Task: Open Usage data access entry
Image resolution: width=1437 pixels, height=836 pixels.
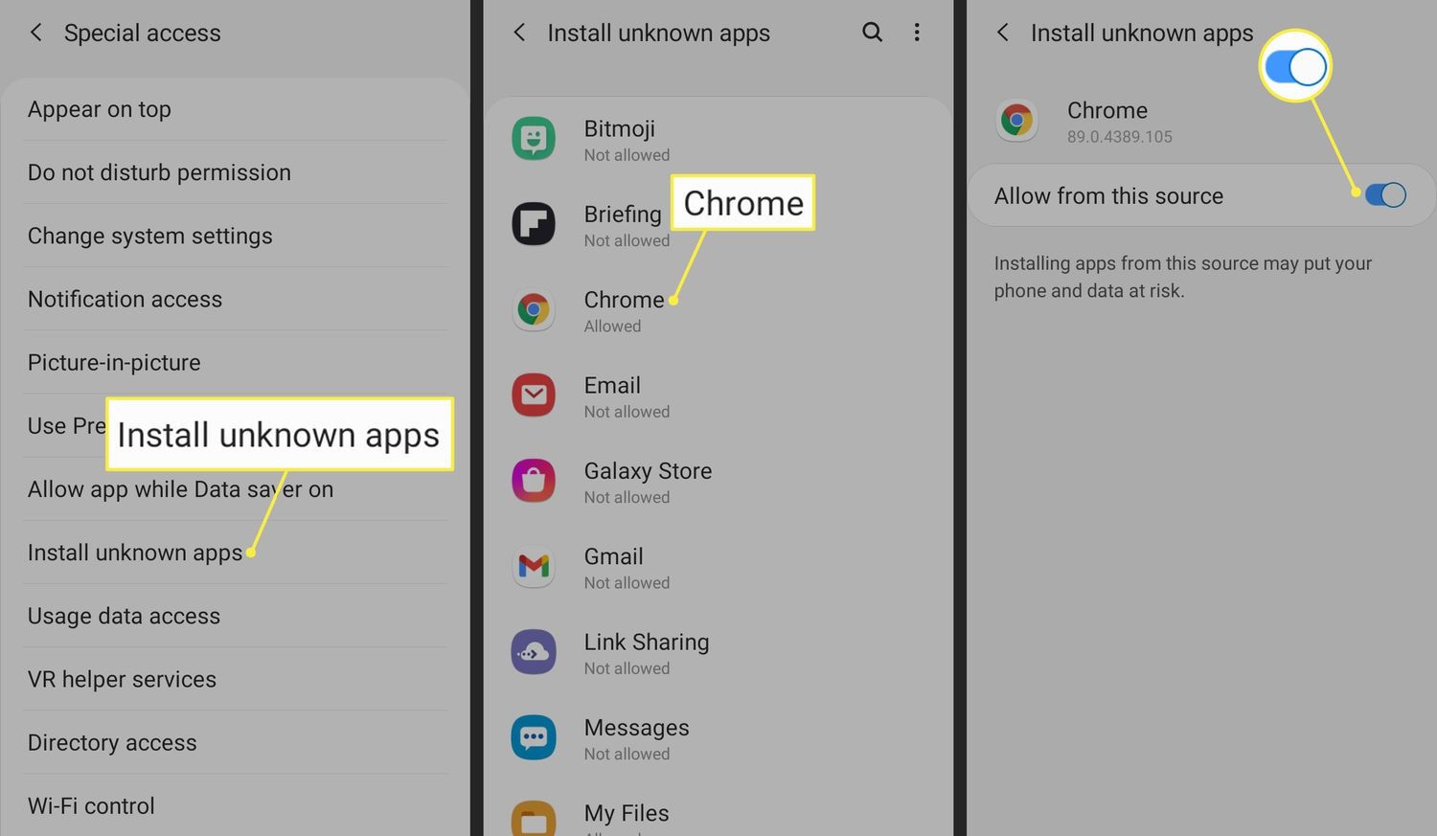Action: pos(236,616)
